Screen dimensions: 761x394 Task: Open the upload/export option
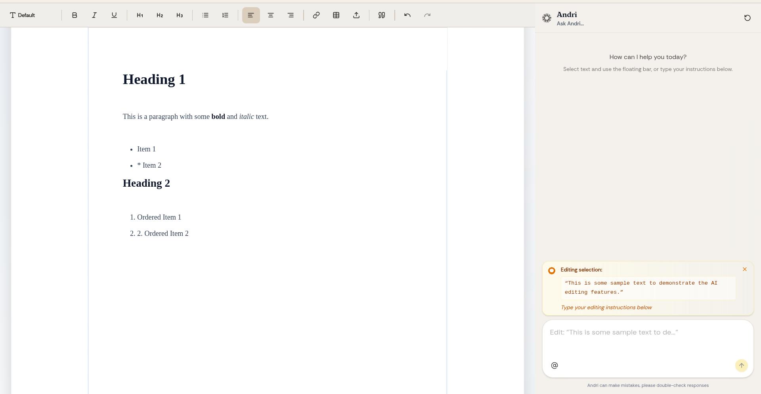click(x=356, y=15)
